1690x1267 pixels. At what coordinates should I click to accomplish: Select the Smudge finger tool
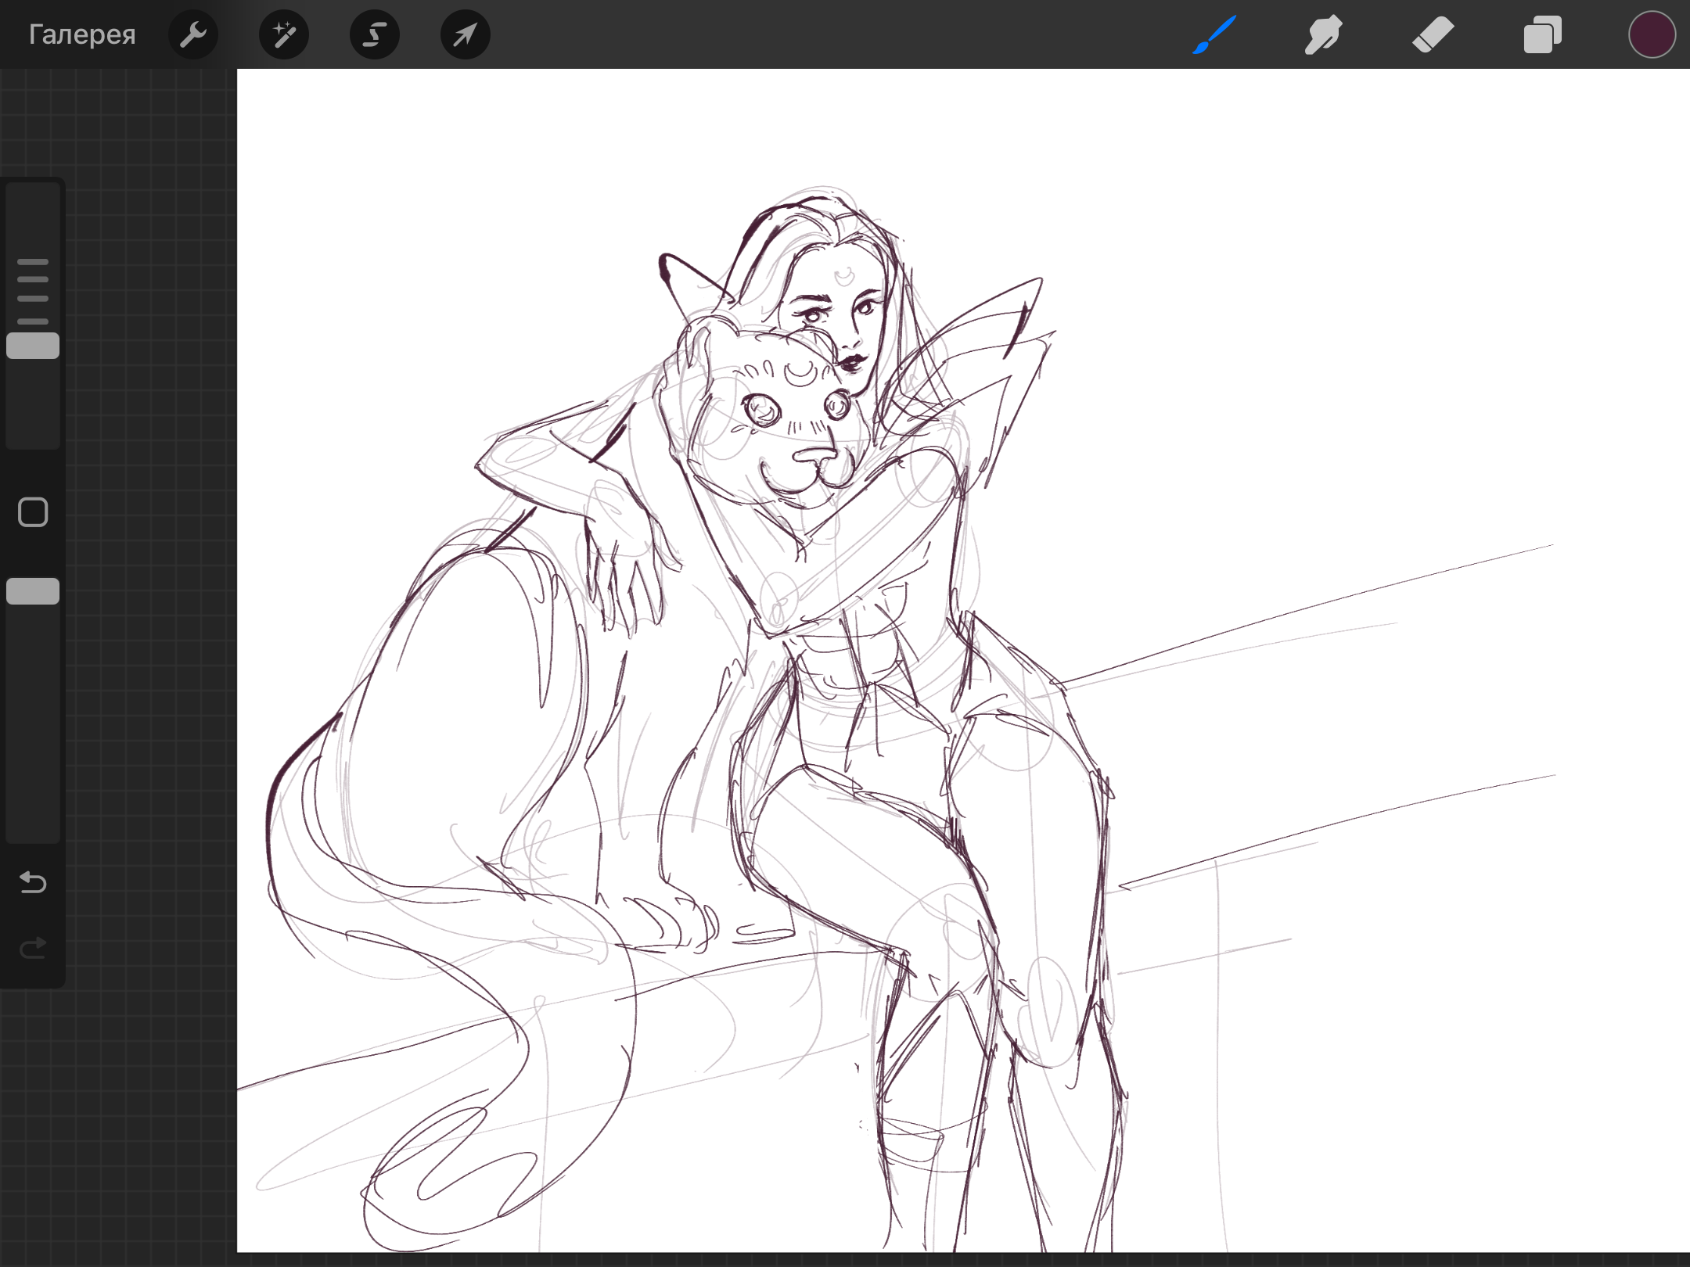pyautogui.click(x=1323, y=34)
